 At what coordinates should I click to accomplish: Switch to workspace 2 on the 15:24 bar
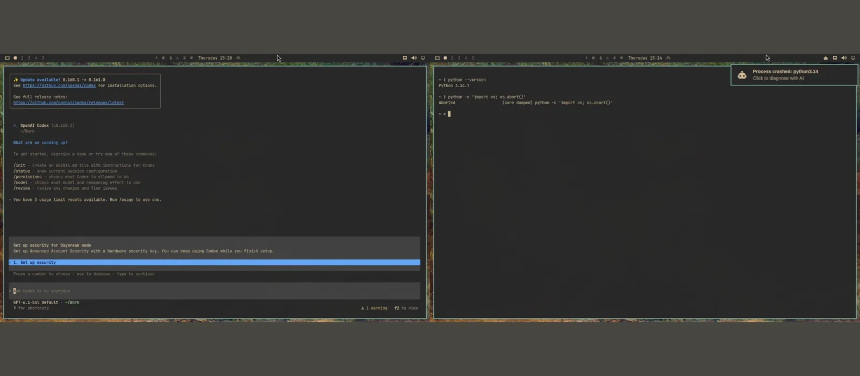(x=452, y=58)
